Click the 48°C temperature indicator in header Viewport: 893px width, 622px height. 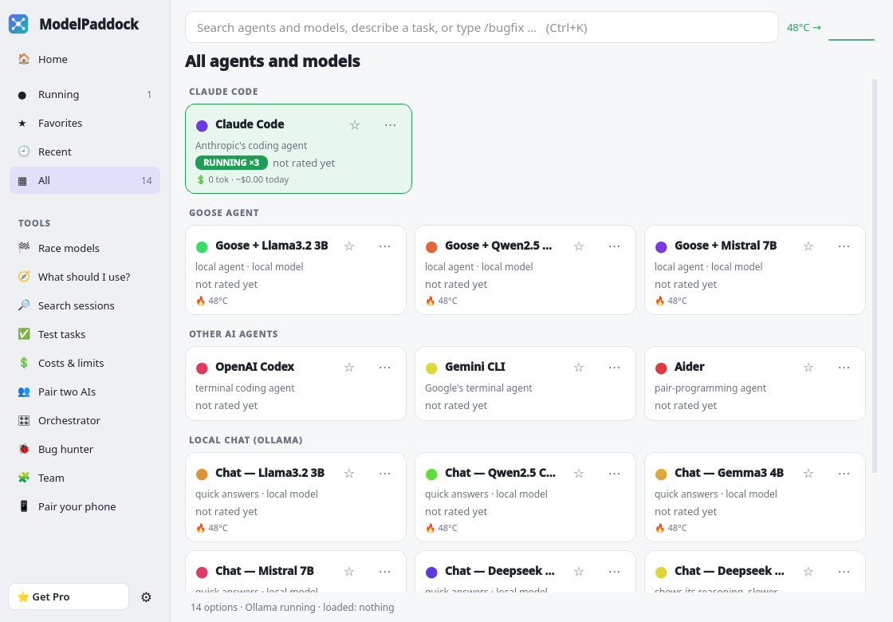(x=804, y=27)
